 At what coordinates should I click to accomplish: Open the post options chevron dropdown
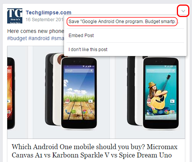click(183, 11)
